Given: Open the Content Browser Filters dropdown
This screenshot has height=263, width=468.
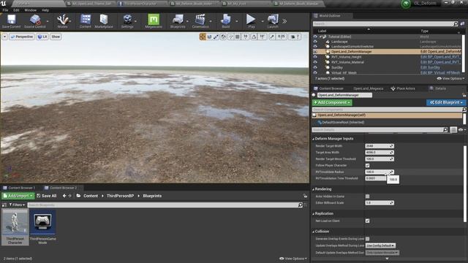Looking at the screenshot, I should (17, 205).
